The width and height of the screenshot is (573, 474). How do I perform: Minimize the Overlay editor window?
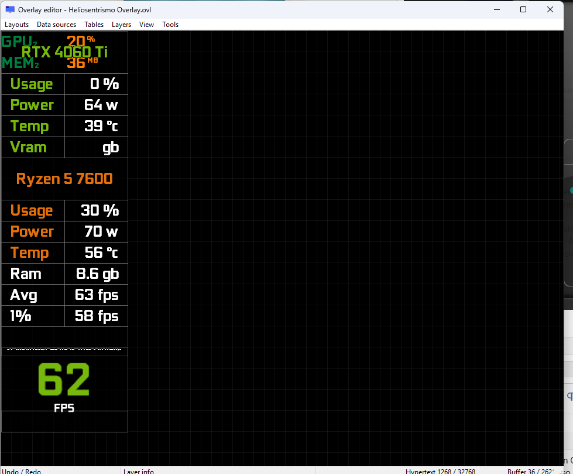coord(497,9)
